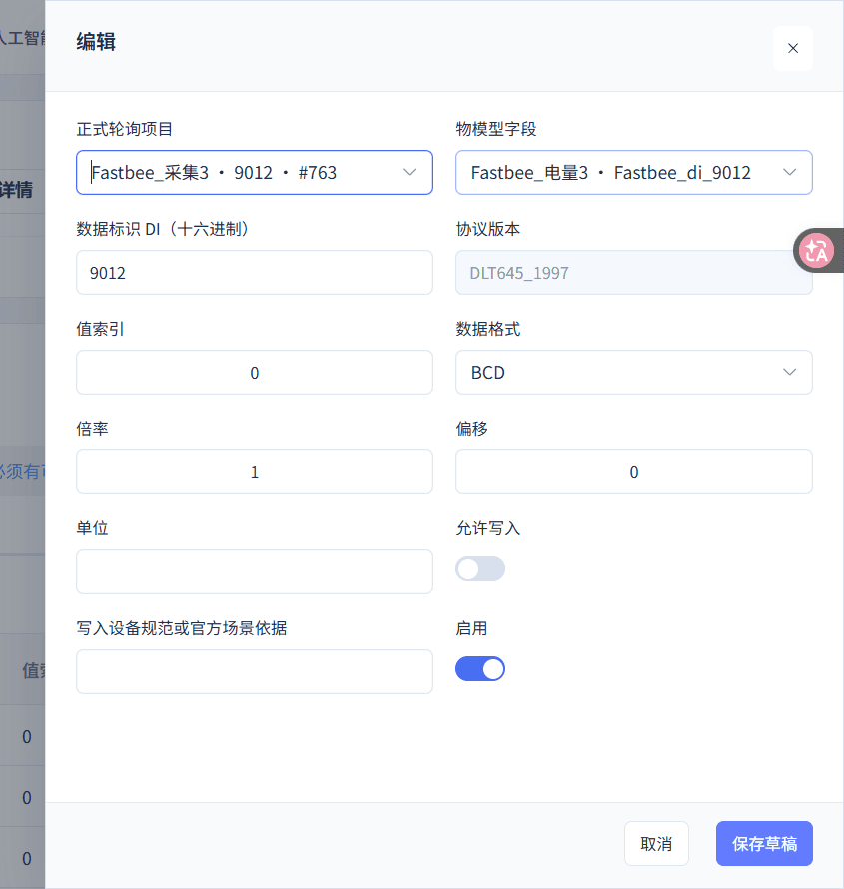
Task: Focus the 数据标识 DI field containing 9012
Action: (255, 272)
